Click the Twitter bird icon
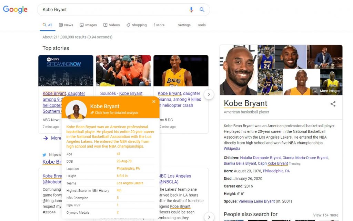This screenshot has width=353, height=221. coord(44,155)
